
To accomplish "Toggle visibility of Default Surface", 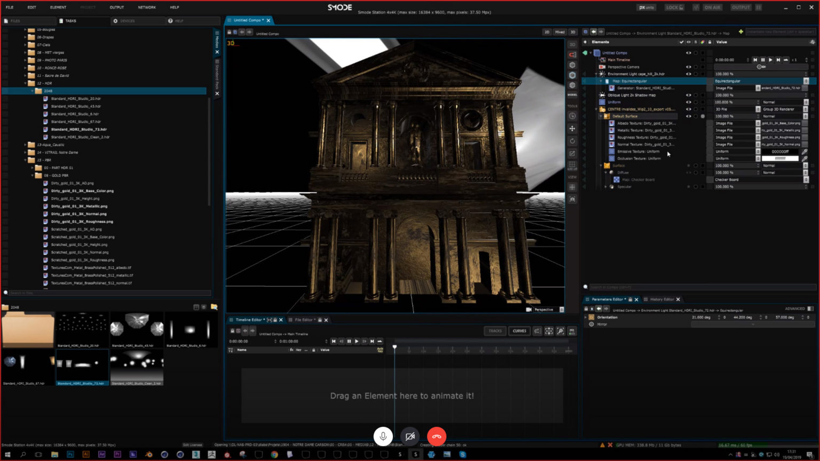I will click(688, 116).
